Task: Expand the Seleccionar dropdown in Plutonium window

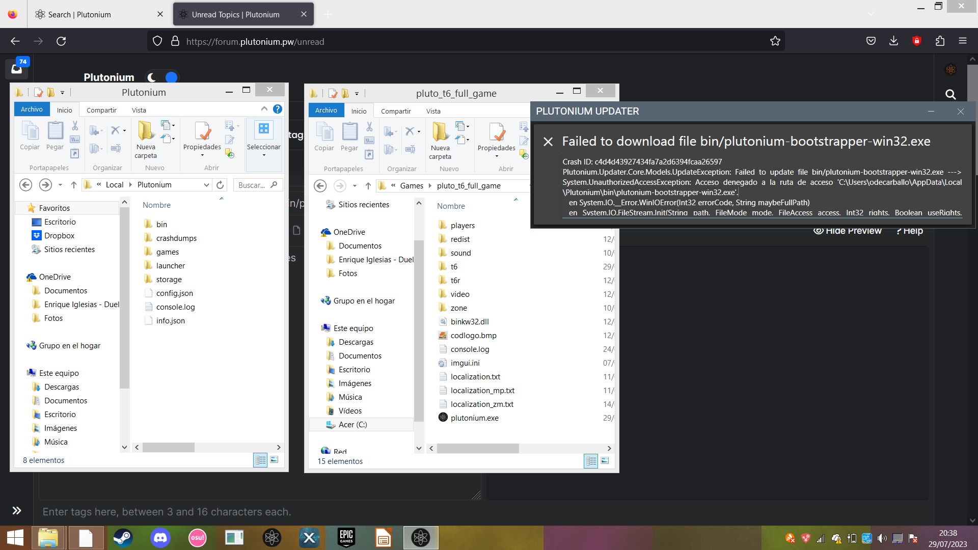Action: click(x=264, y=155)
